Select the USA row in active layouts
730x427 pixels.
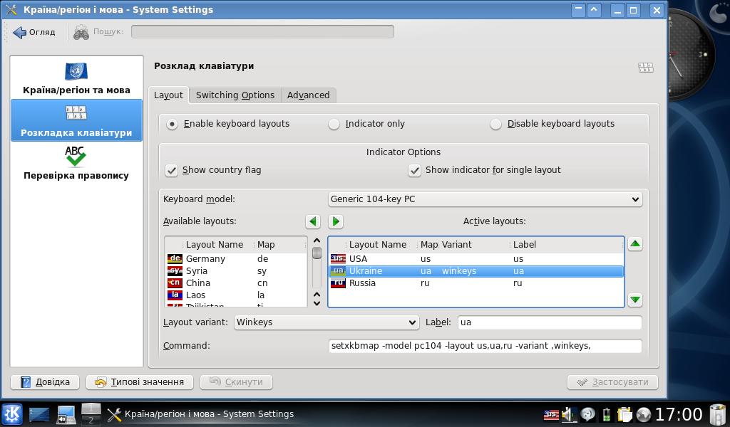pyautogui.click(x=475, y=259)
